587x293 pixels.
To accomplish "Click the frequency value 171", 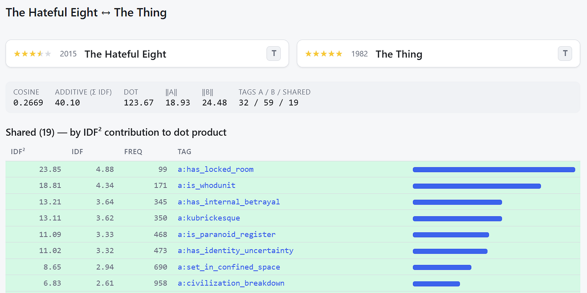I will pyautogui.click(x=160, y=186).
